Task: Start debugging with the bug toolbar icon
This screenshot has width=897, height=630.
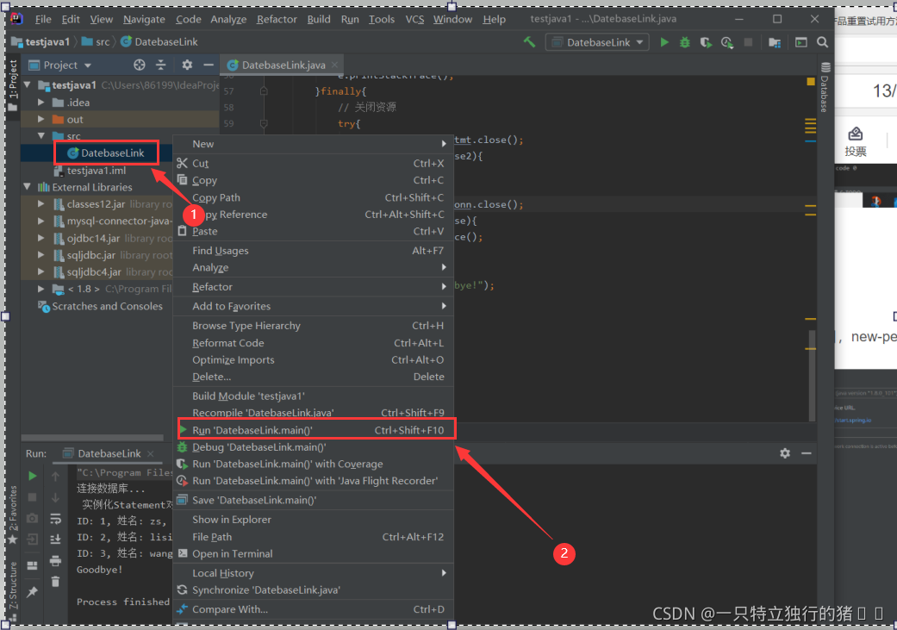Action: coord(684,42)
